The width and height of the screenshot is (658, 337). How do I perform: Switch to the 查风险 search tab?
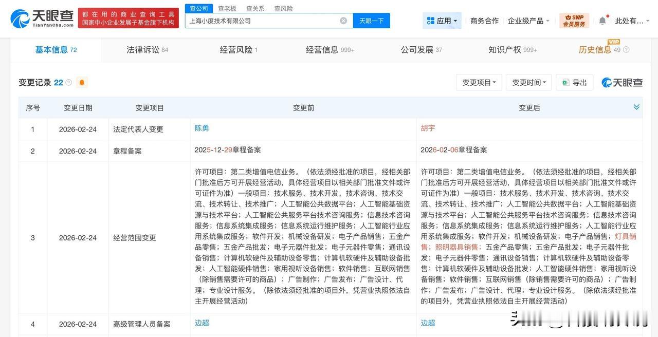tap(284, 8)
